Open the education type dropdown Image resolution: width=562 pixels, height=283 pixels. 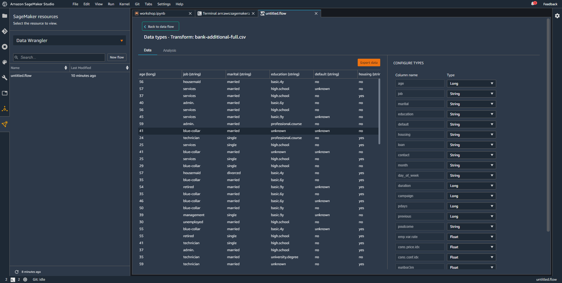(x=471, y=114)
